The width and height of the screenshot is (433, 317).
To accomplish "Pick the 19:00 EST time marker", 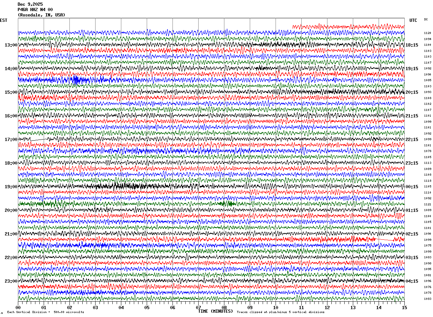I will pos(11,187).
